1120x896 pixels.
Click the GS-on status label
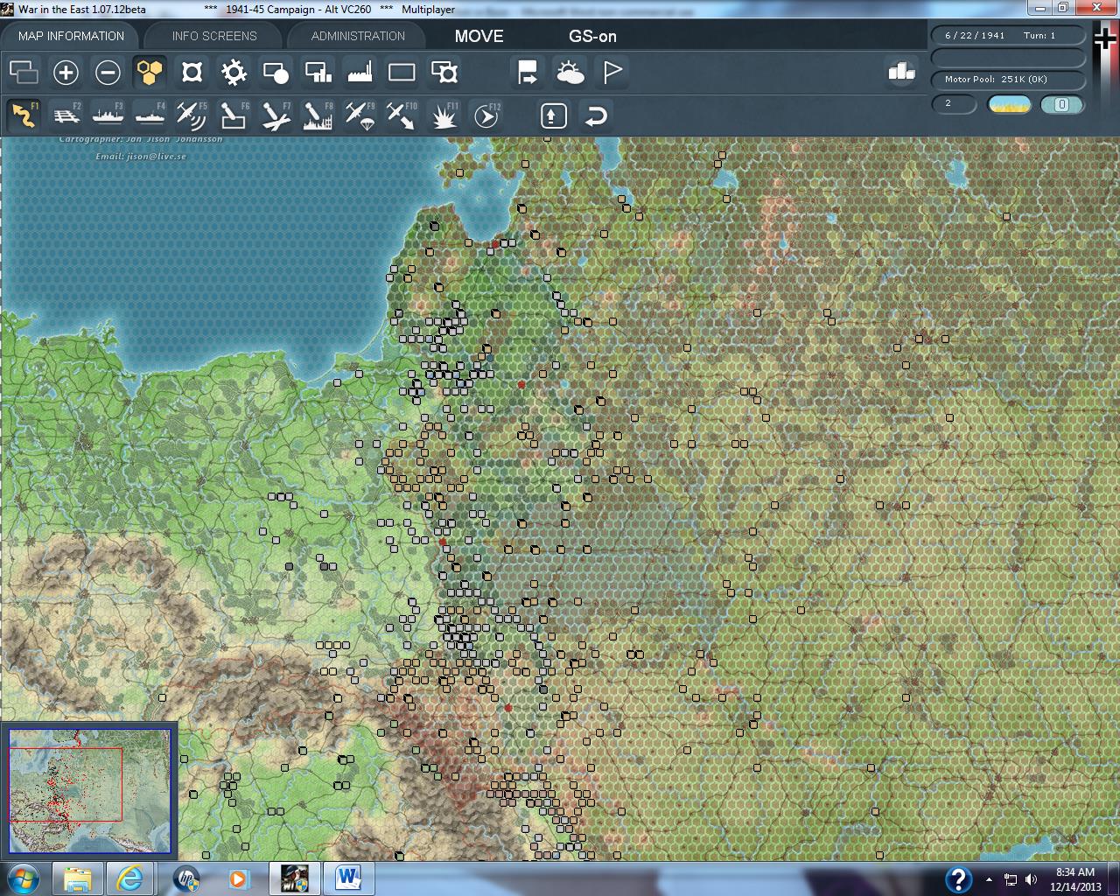pyautogui.click(x=592, y=36)
